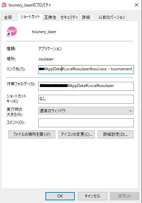The width and height of the screenshot is (142, 203).
Task: Confirm with the OK button
Action: 60,196
